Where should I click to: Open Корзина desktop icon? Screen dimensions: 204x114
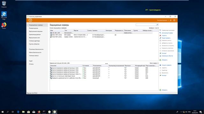pos(4,4)
